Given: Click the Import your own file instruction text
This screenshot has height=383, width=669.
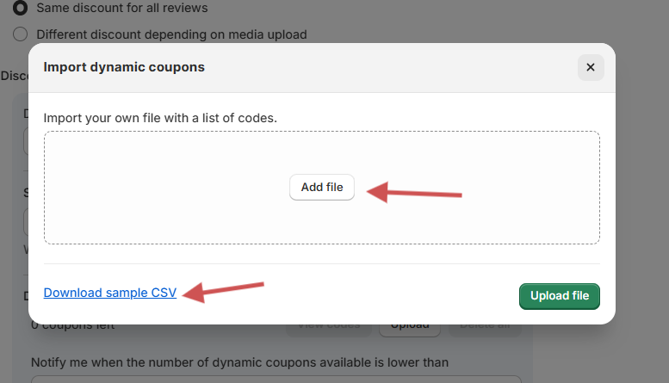Looking at the screenshot, I should (160, 116).
